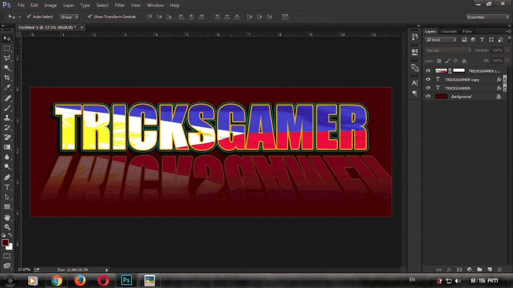Screen dimensions: 513x288
Task: Expand effects on TRICKSGAMER layer
Action: (505, 88)
